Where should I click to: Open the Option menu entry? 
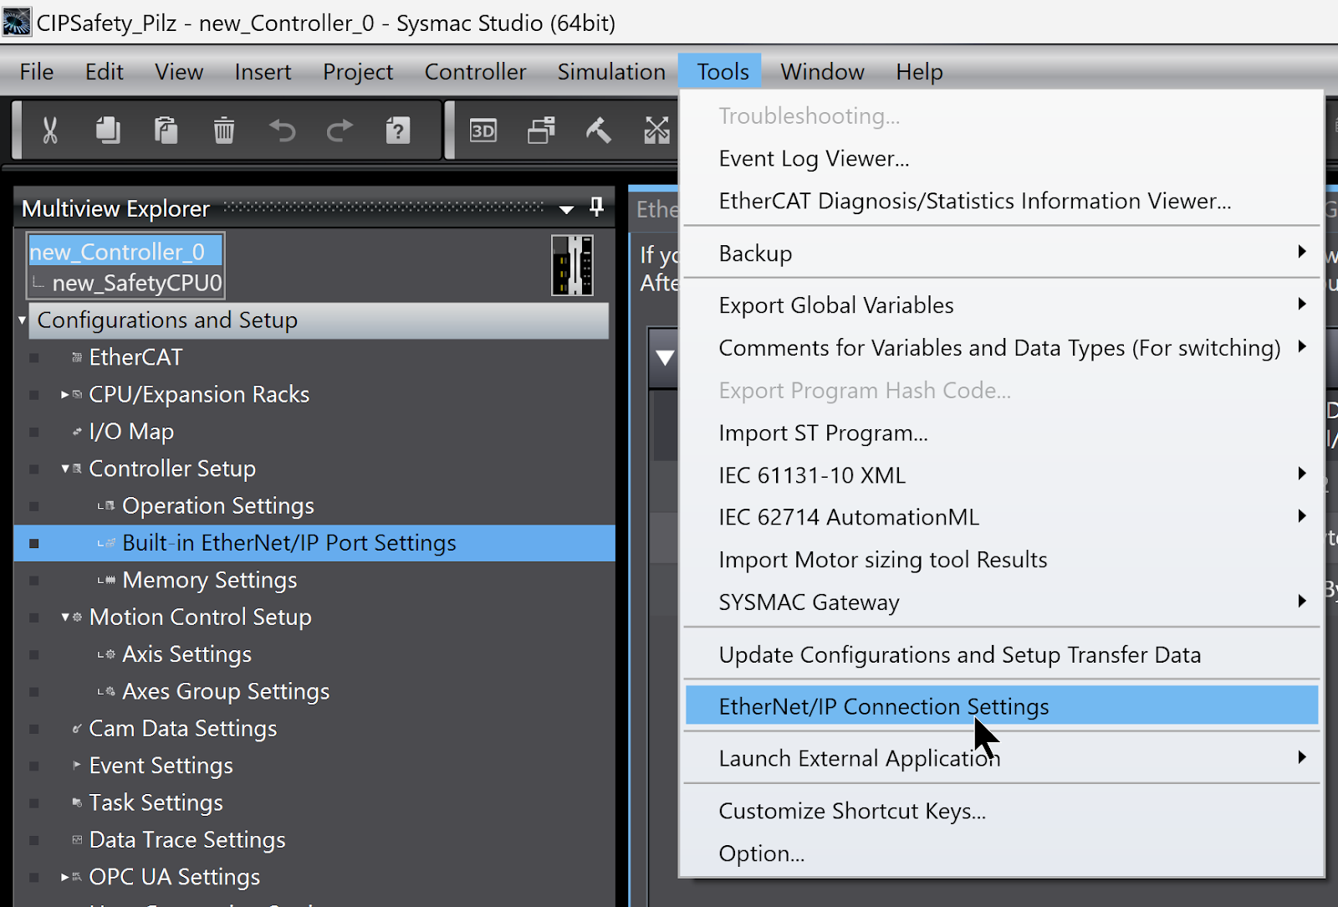click(x=1002, y=853)
